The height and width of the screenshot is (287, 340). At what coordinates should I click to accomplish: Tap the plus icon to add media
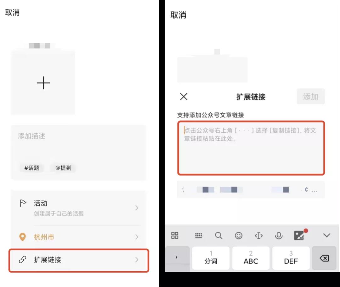(x=43, y=83)
